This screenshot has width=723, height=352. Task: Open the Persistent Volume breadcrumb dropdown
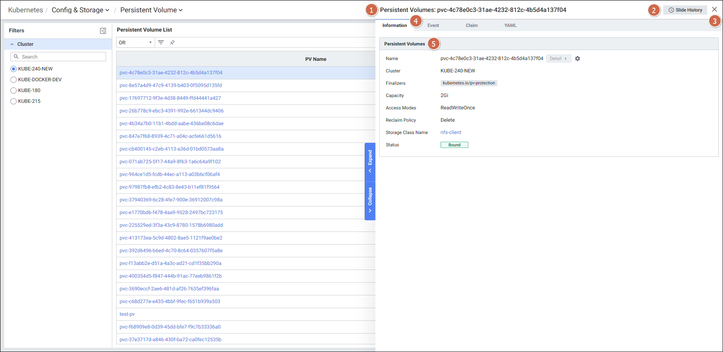pos(151,10)
